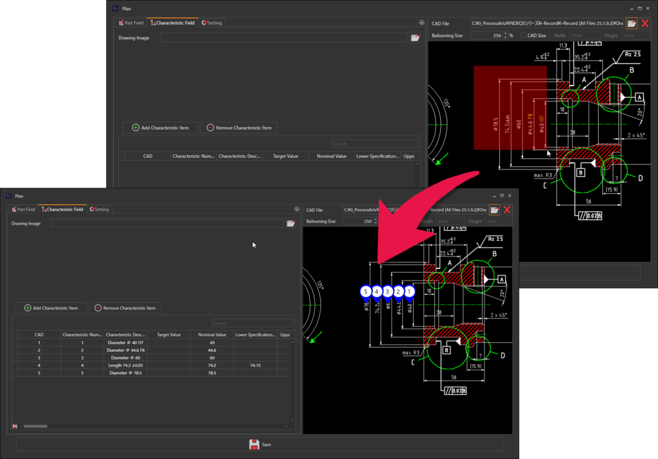Image resolution: width=658 pixels, height=459 pixels.
Task: Click balloon marker 1 on the front drawing
Action: (410, 291)
